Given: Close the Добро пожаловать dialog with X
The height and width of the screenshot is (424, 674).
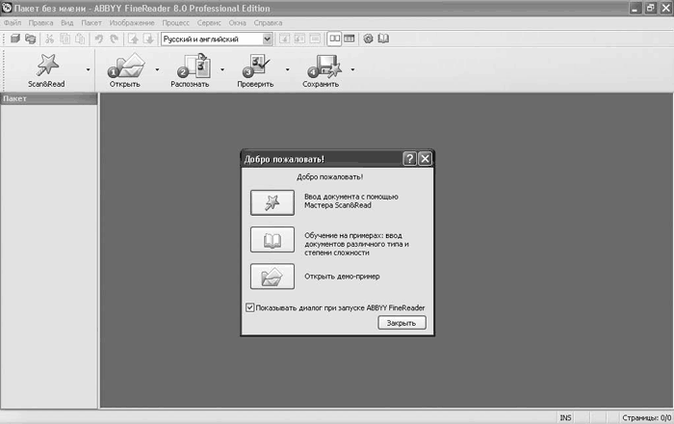Looking at the screenshot, I should [x=426, y=159].
